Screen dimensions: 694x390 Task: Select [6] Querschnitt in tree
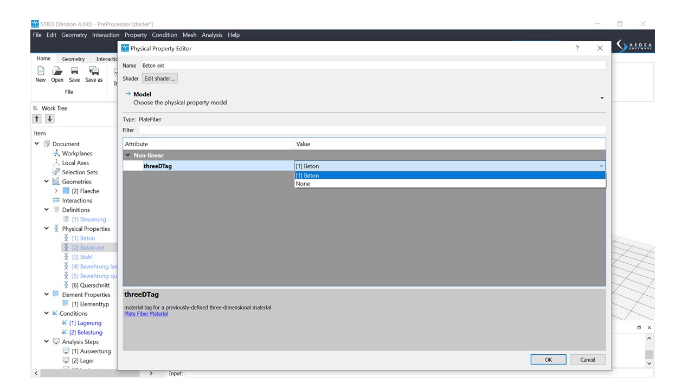click(x=91, y=285)
